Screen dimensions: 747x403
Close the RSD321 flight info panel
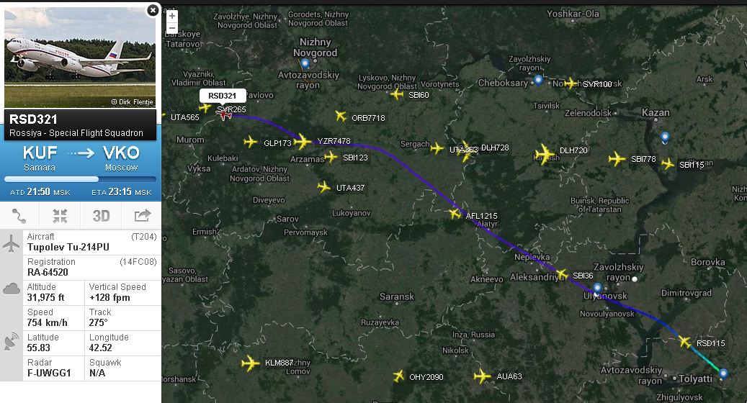pyautogui.click(x=153, y=10)
